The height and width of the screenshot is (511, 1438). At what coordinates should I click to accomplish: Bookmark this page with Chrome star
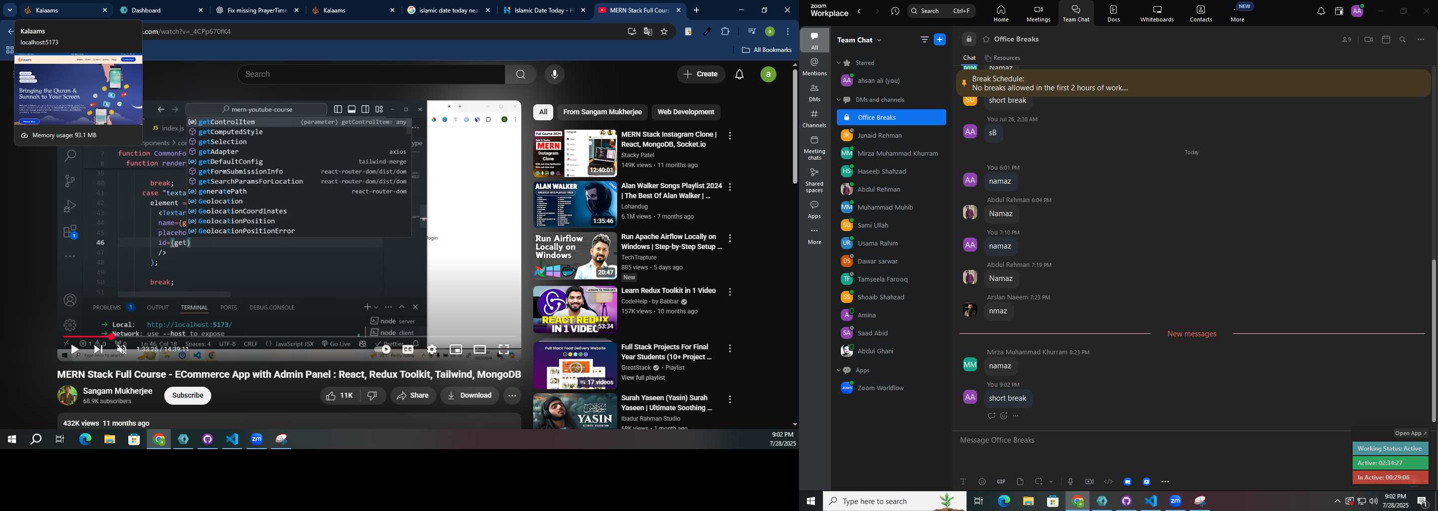click(664, 32)
